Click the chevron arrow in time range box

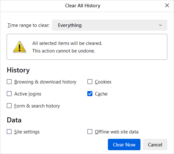[160, 25]
